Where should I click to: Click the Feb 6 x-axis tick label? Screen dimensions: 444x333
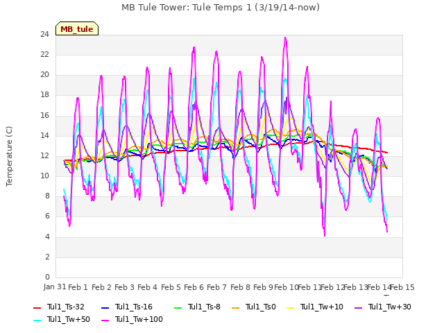pyautogui.click(x=194, y=287)
